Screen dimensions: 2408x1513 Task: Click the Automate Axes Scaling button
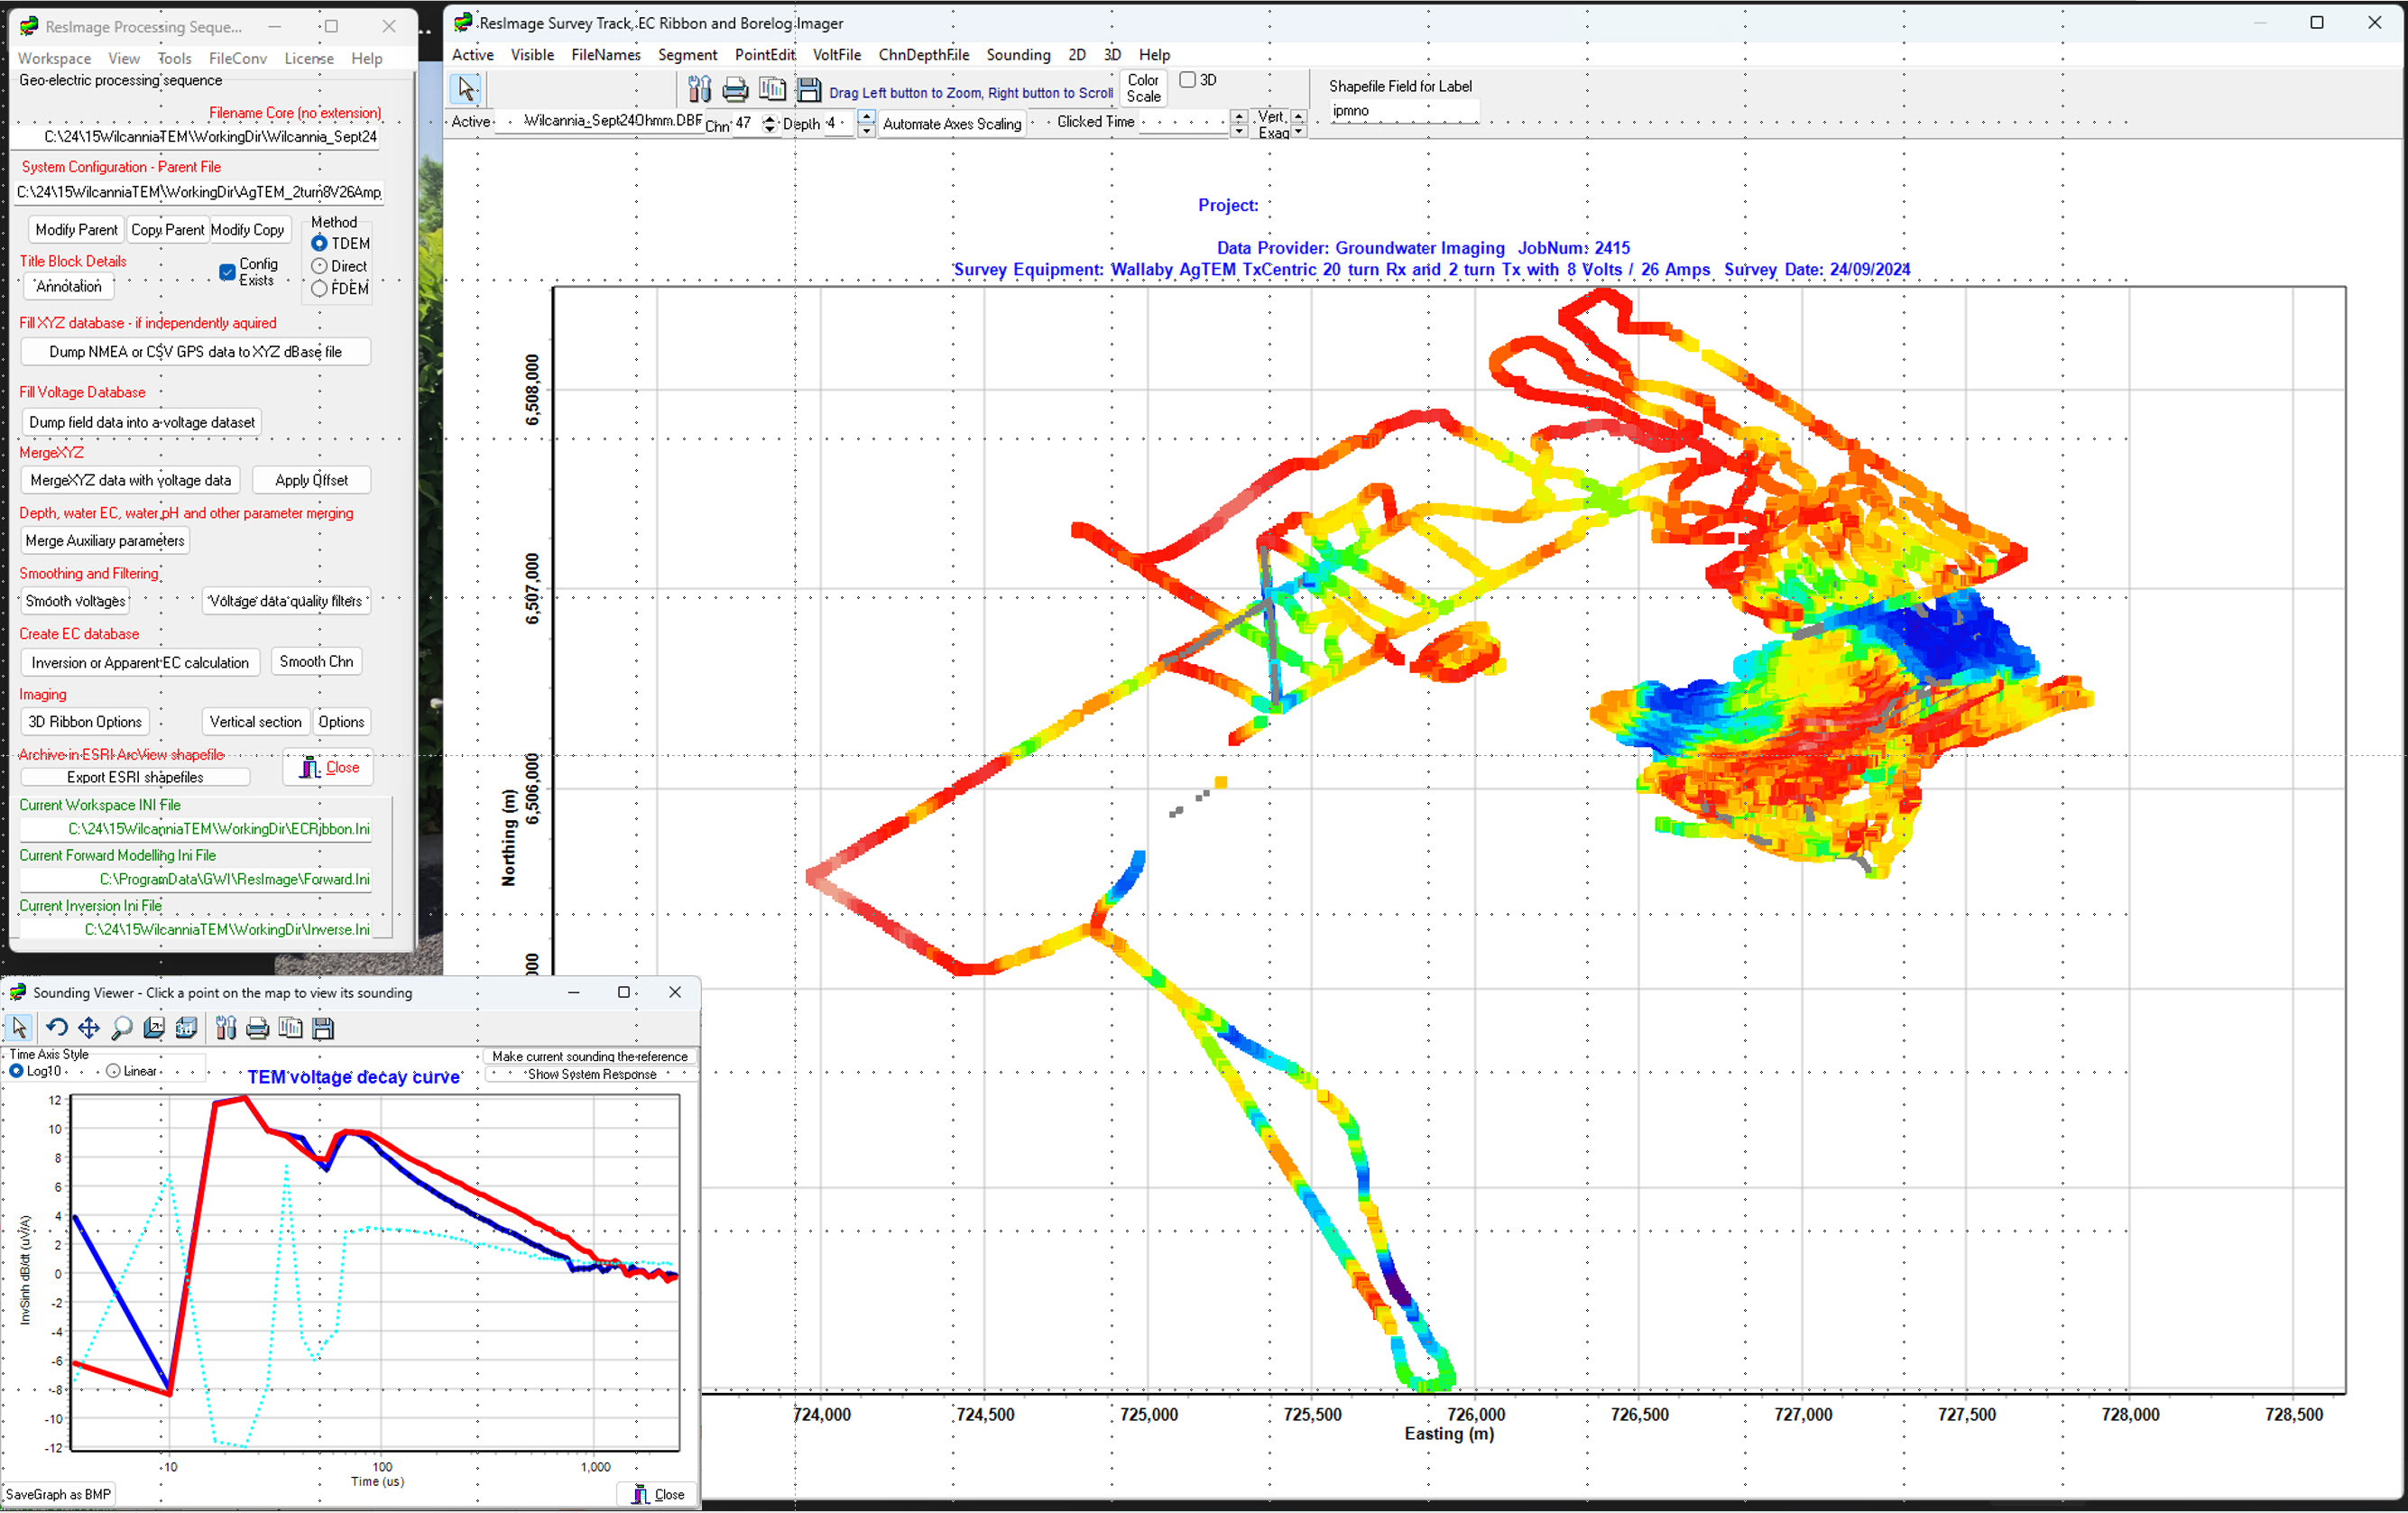point(952,124)
